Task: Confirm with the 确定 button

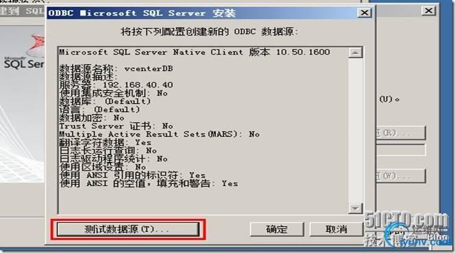Action: click(277, 229)
